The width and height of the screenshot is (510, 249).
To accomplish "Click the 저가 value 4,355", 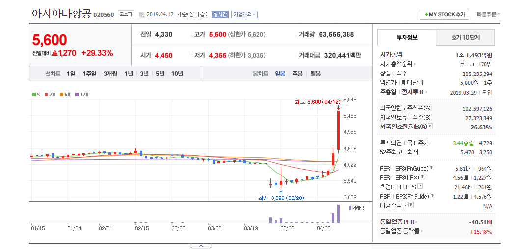I will (217, 55).
